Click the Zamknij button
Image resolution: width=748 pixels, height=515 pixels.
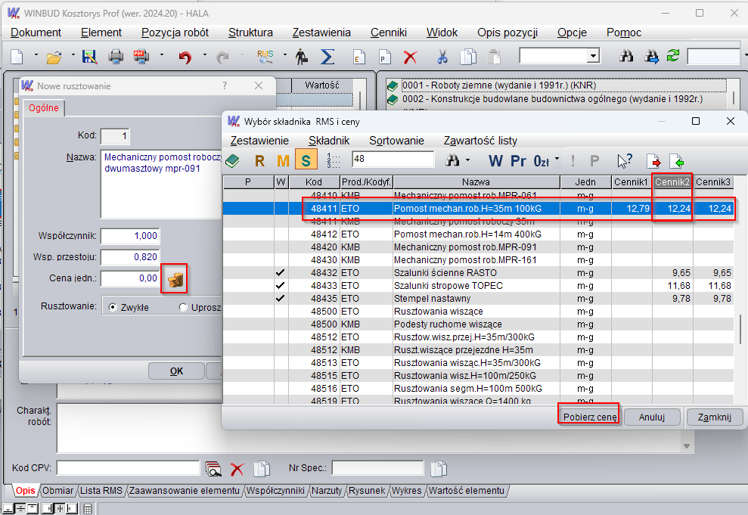714,417
